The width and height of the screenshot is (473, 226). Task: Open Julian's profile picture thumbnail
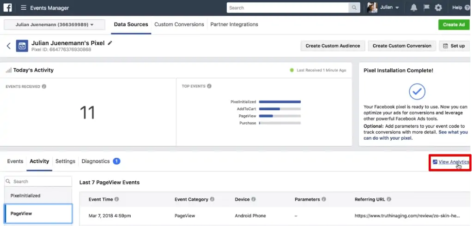[372, 7]
